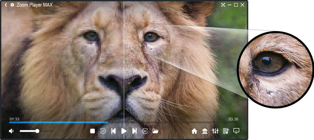
Task: Open settings via the gear icon
Action: point(12,5)
